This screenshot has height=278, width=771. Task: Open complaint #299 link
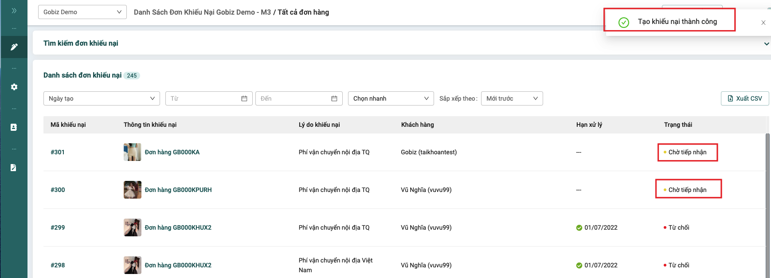tap(58, 227)
